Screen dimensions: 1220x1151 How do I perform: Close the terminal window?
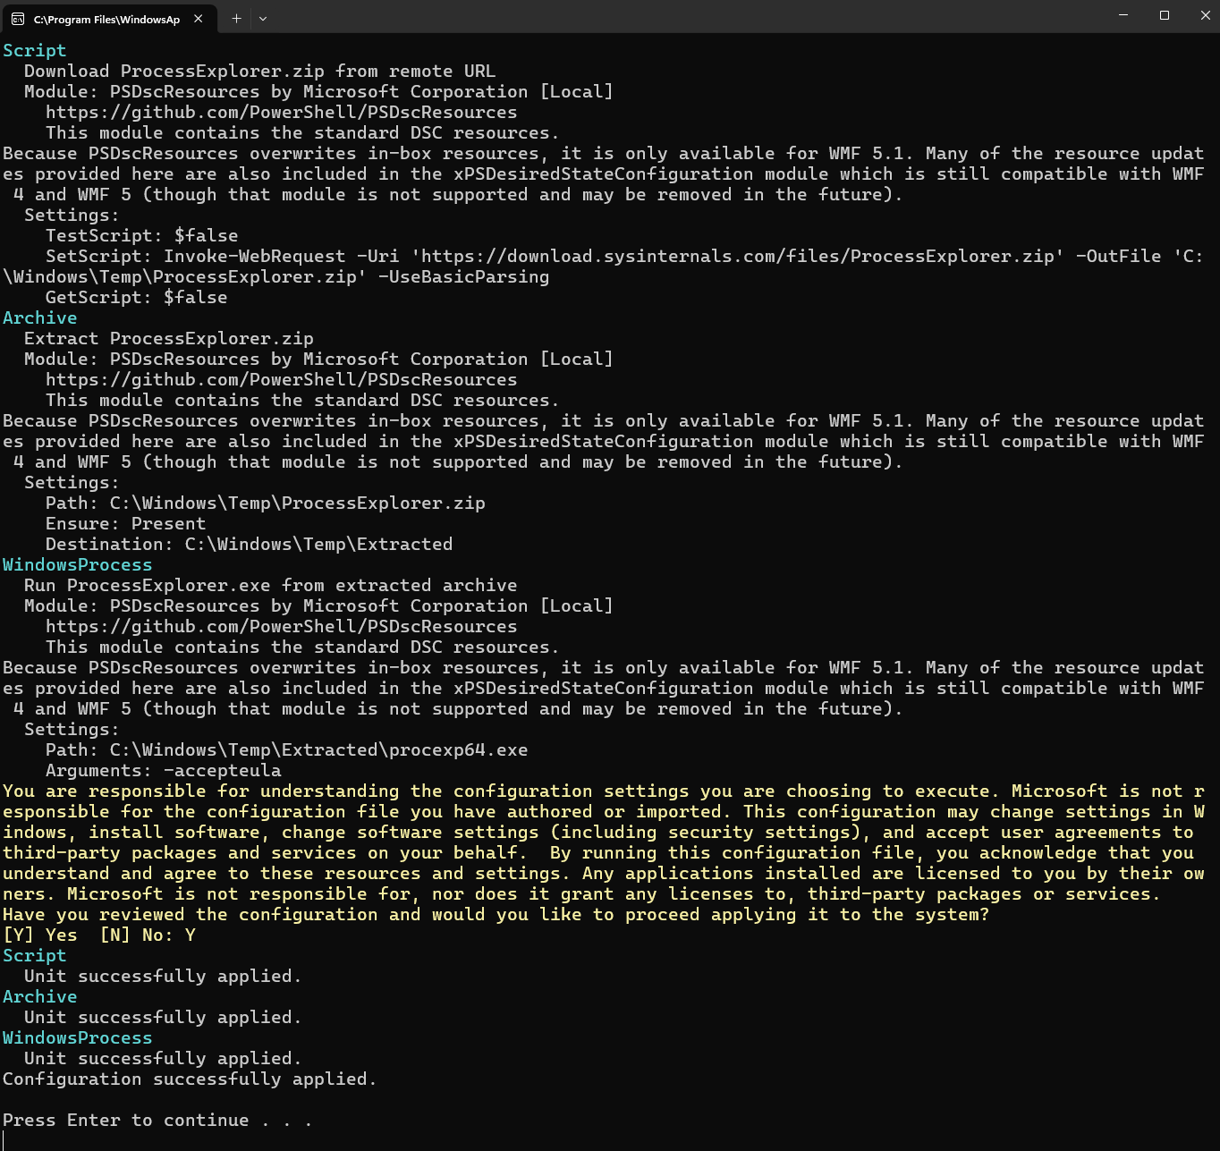[1205, 15]
